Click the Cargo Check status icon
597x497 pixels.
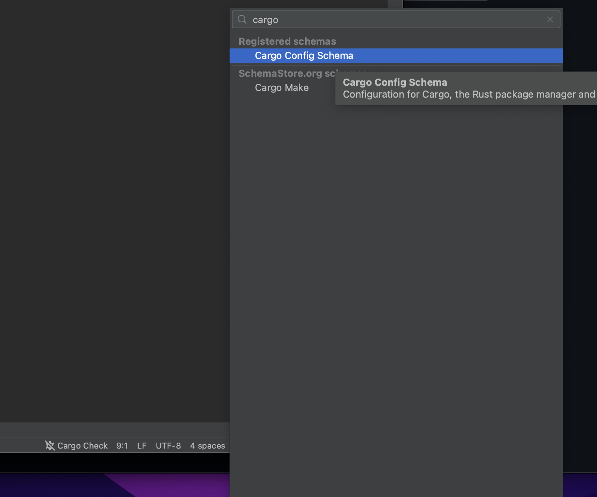(x=50, y=446)
